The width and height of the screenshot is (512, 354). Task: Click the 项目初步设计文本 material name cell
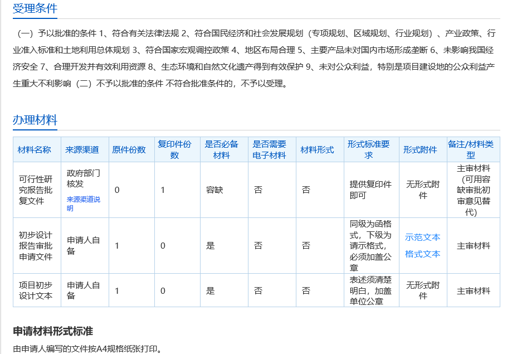pyautogui.click(x=36, y=290)
